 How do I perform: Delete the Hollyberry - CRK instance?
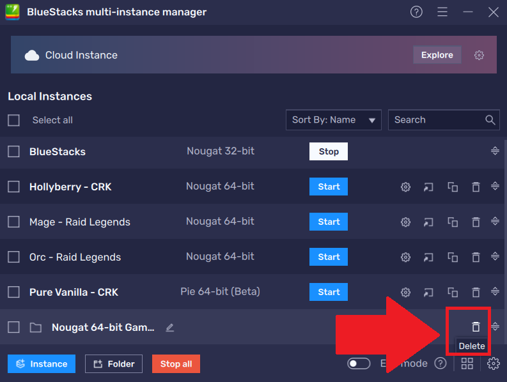pos(476,187)
